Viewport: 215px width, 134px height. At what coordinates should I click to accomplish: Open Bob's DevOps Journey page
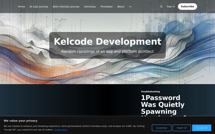[66, 7]
